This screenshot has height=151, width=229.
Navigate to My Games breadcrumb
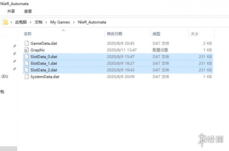pos(60,22)
